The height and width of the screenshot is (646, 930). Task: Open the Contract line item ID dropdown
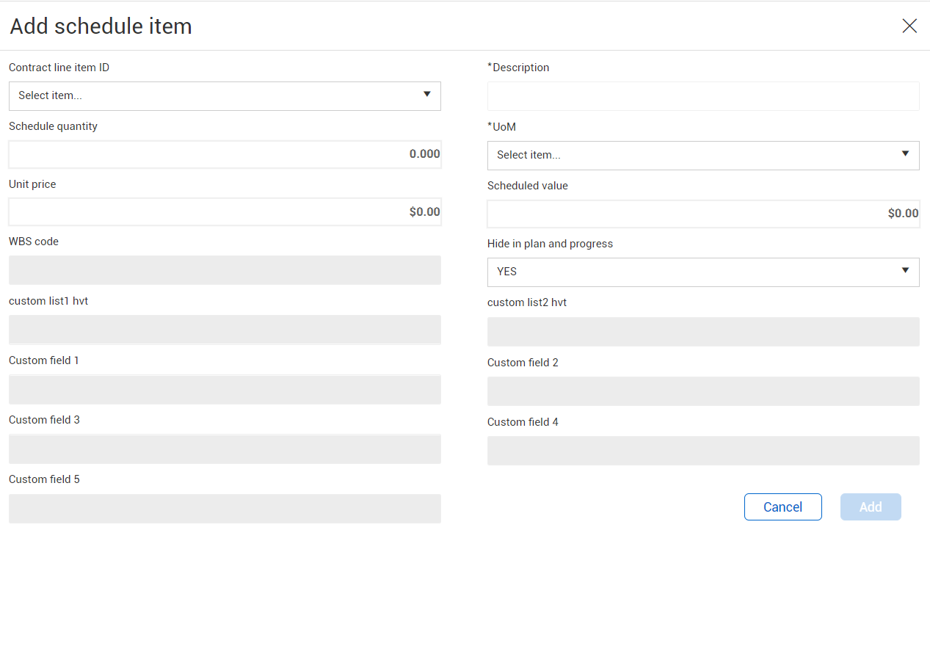tap(225, 96)
